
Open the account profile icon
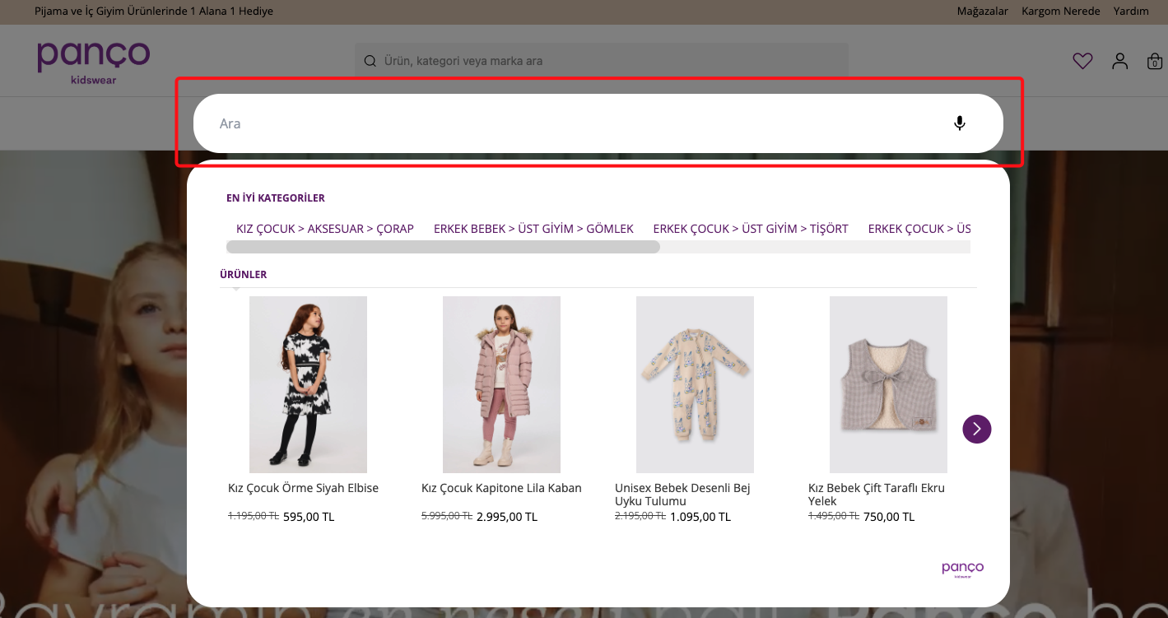pos(1119,60)
